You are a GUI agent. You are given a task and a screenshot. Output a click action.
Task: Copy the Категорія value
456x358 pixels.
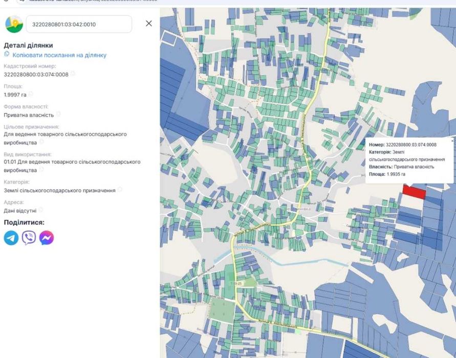click(120, 190)
